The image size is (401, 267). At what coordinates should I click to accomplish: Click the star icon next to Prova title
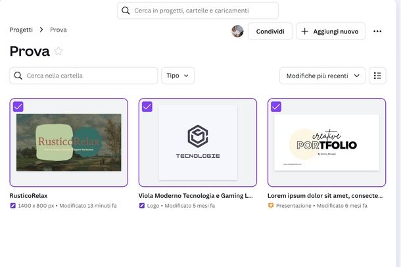(x=59, y=51)
